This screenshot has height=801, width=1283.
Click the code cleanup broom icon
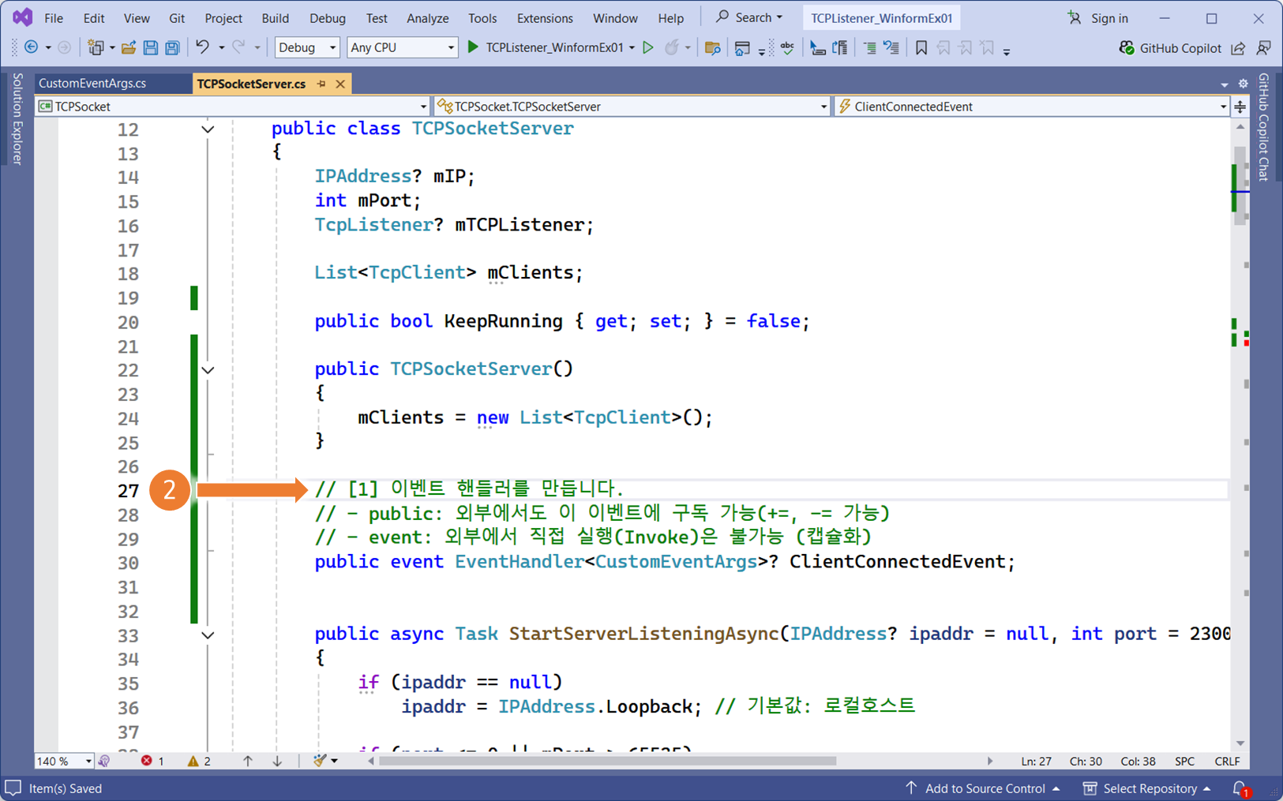pyautogui.click(x=320, y=761)
